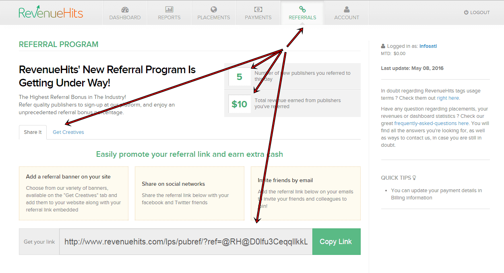Click the new publishers count box showing 5

coord(239,76)
